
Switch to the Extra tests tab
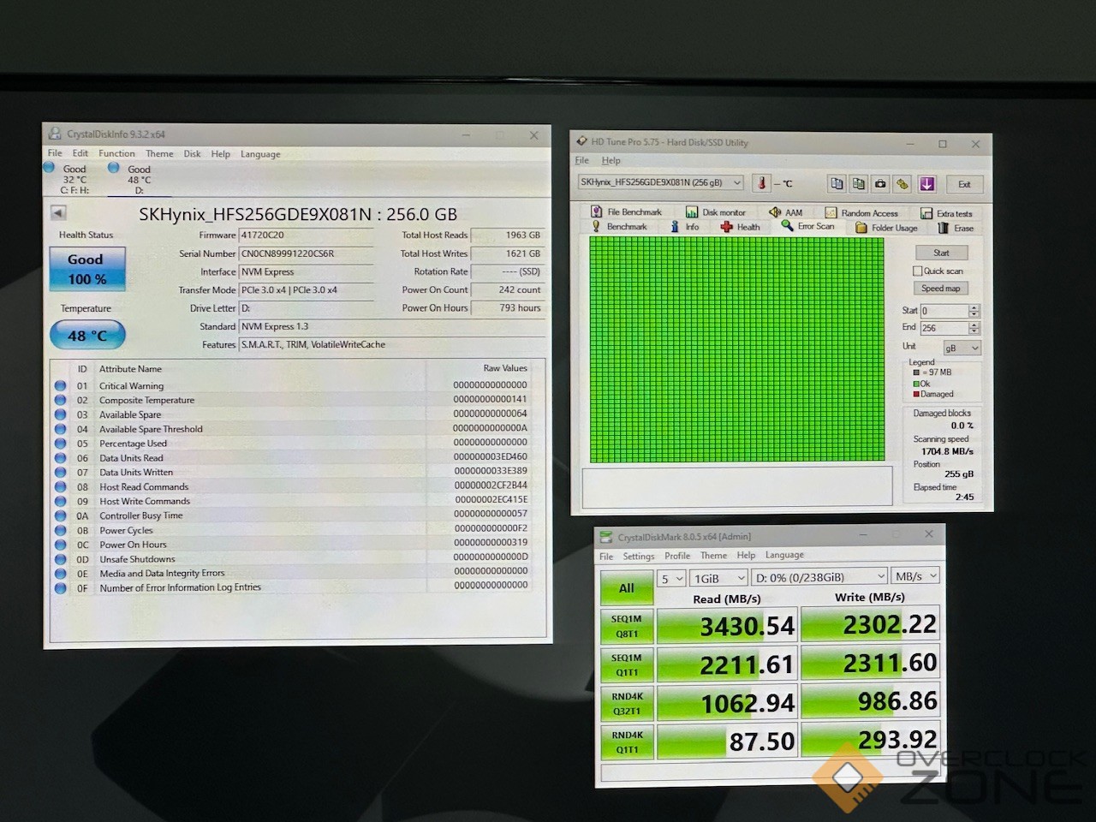[x=946, y=213]
